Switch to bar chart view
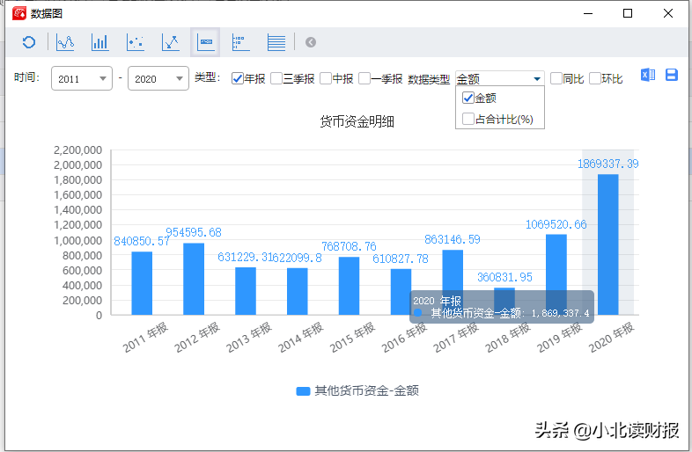Screen dimensions: 692x452 pyautogui.click(x=100, y=42)
